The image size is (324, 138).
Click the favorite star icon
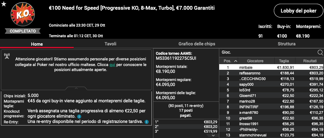click(4, 4)
